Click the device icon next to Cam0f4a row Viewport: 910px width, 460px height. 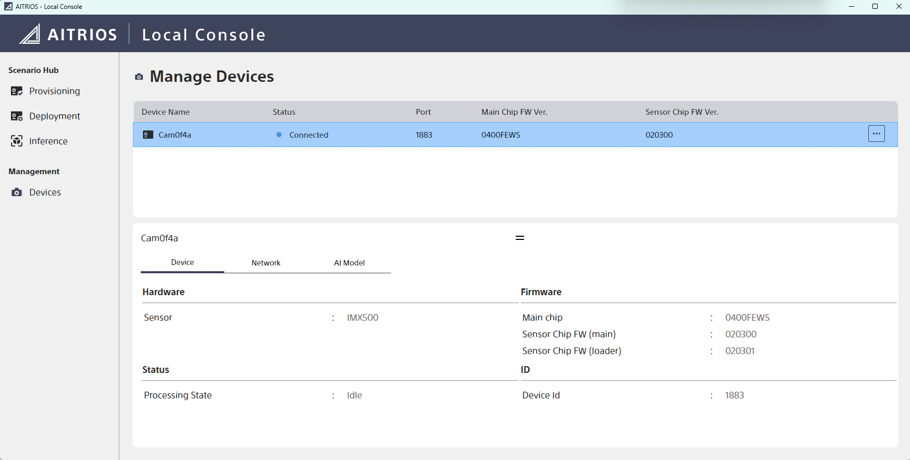pos(148,135)
